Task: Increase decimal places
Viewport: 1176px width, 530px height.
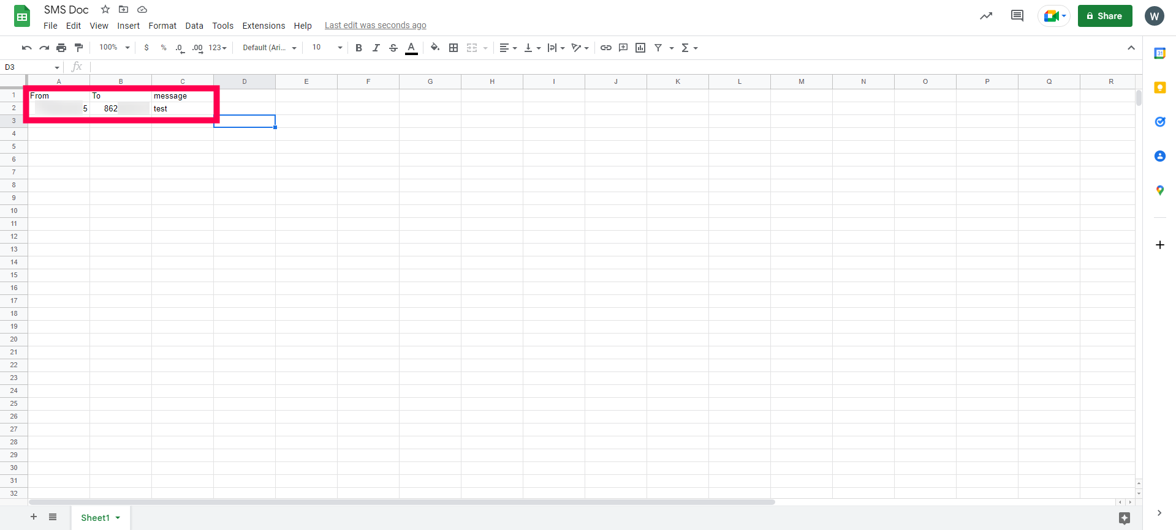Action: [197, 48]
